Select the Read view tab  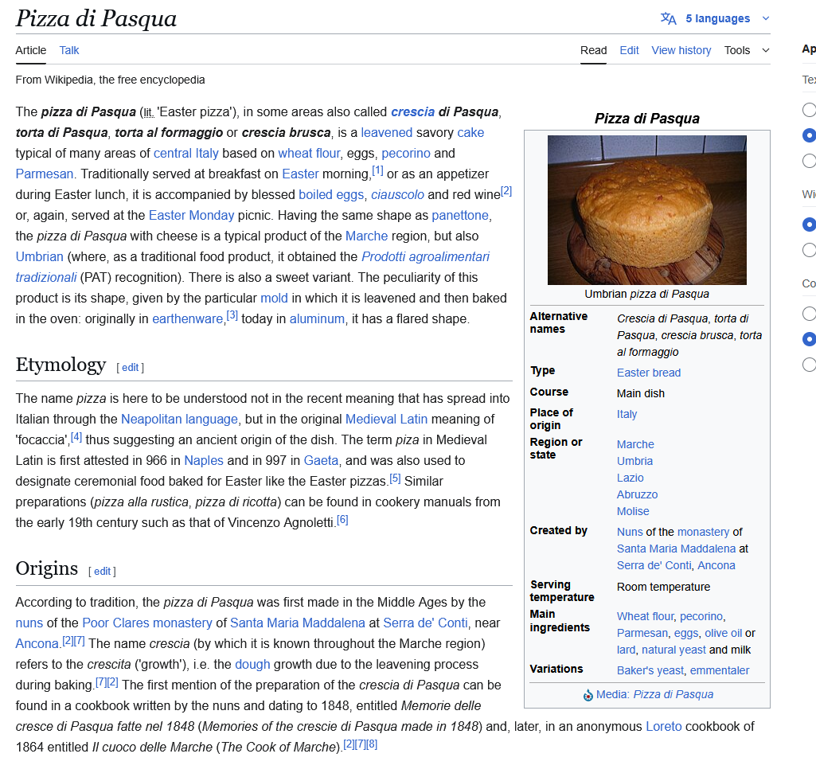(x=593, y=50)
